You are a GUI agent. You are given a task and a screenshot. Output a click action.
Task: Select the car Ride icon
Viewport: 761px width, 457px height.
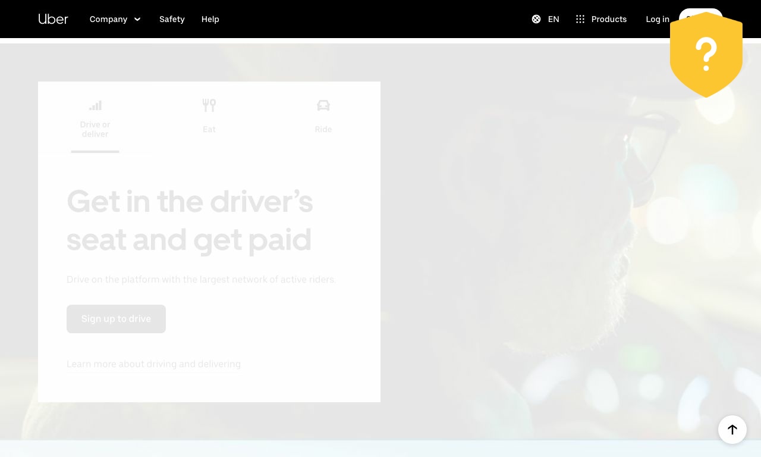[323, 105]
